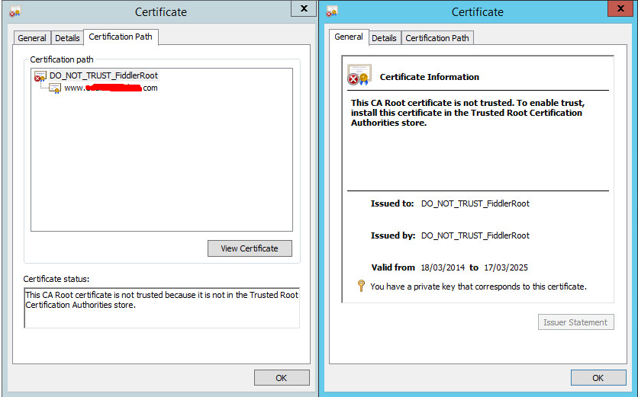Screen dimensions: 638x397
Task: Select the www child certificate tree entry
Action: pos(111,88)
